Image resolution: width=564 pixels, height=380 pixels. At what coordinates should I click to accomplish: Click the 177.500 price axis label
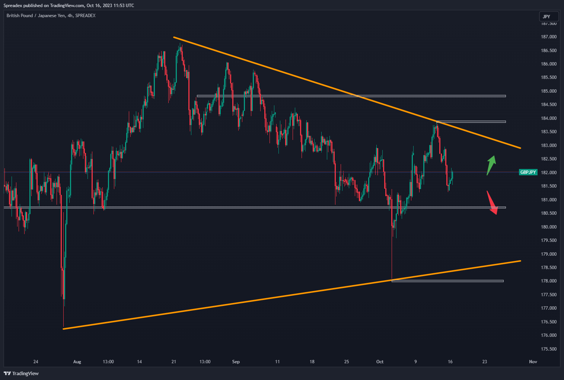(549, 295)
